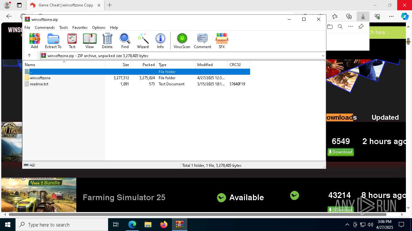Open the Favorites menu

click(80, 28)
